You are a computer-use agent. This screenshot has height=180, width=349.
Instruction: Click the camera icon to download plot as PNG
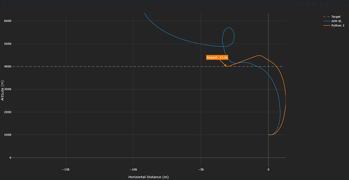click(x=301, y=5)
